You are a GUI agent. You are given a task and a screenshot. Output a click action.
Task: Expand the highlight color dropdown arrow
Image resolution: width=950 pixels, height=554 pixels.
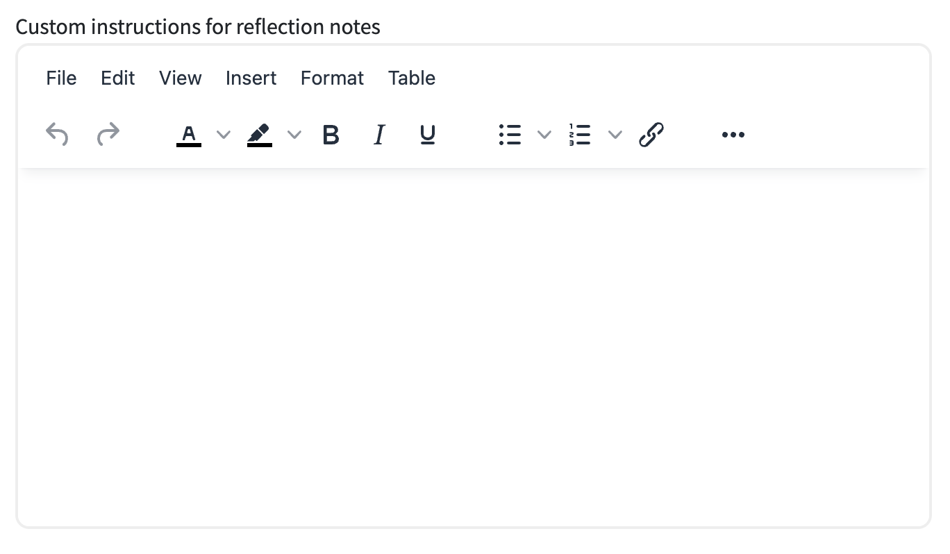294,134
